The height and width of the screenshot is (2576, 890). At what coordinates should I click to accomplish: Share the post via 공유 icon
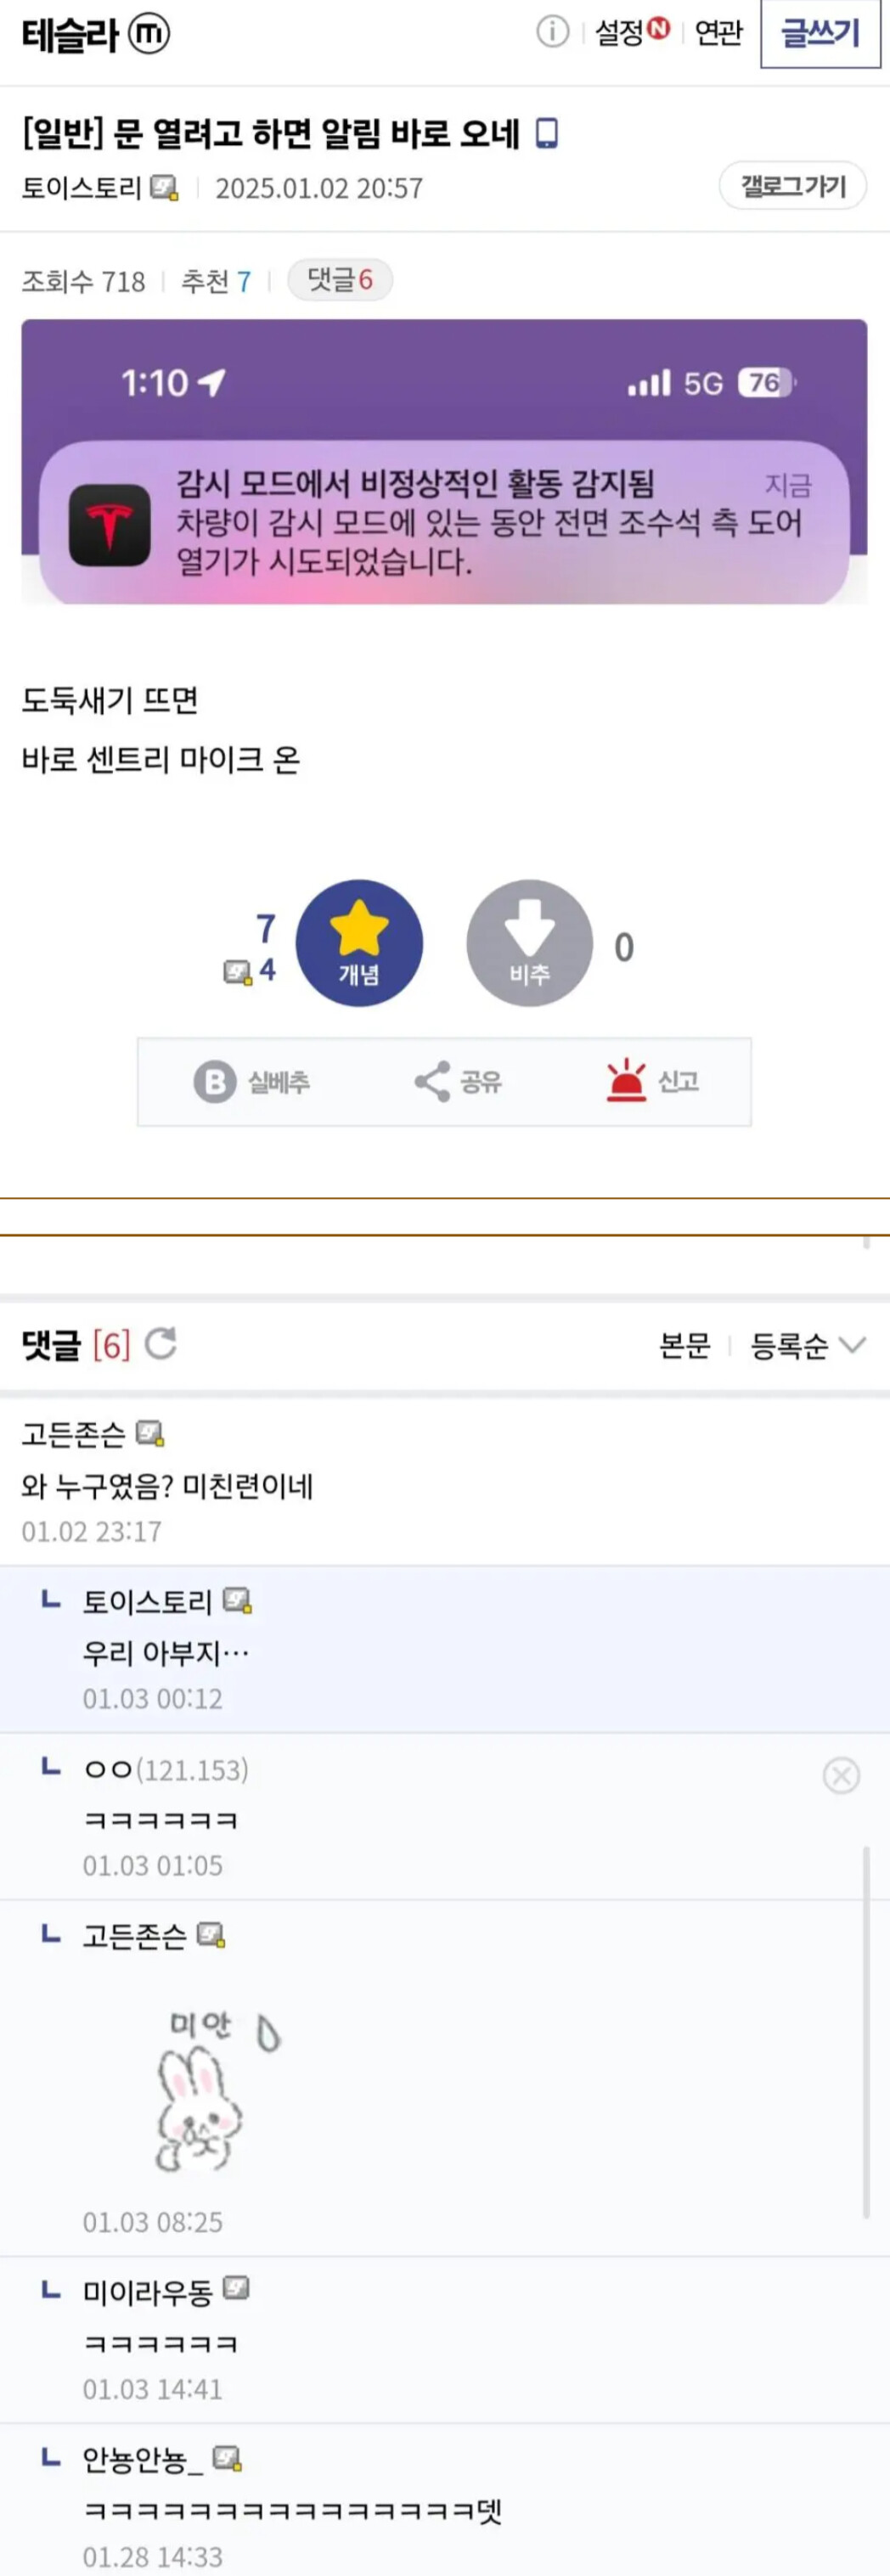tap(432, 1081)
